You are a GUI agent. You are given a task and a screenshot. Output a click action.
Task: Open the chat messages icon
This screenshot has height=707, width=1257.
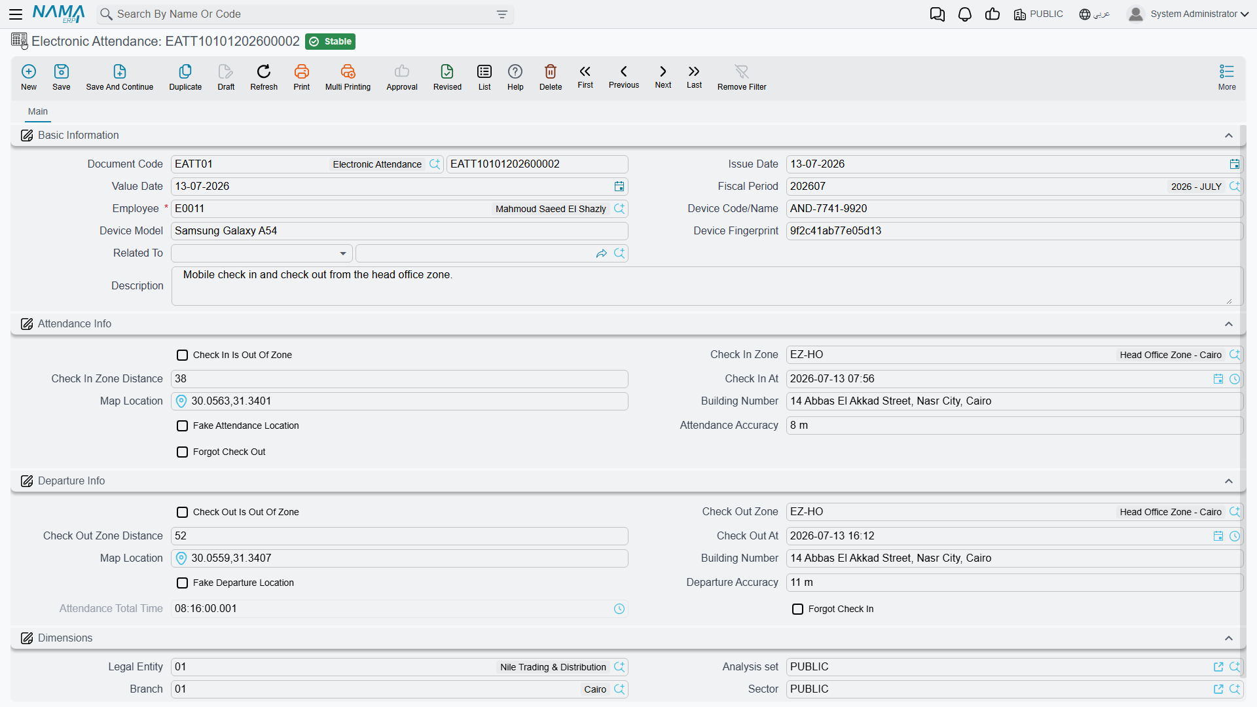pos(938,14)
